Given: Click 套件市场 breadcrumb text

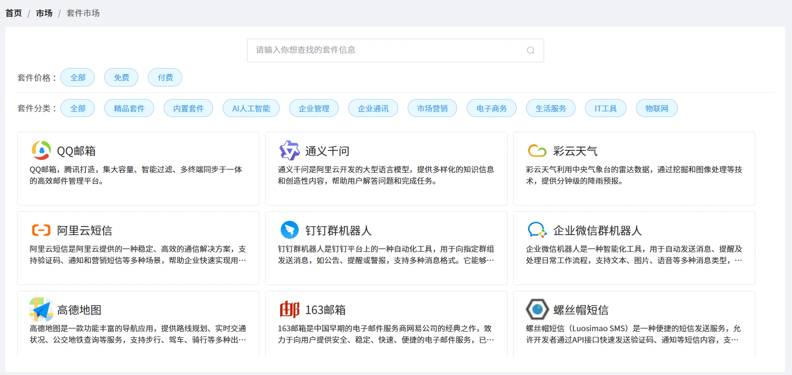Looking at the screenshot, I should click(x=83, y=13).
